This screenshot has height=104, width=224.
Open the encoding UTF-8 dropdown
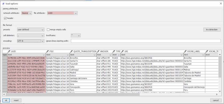31,41
